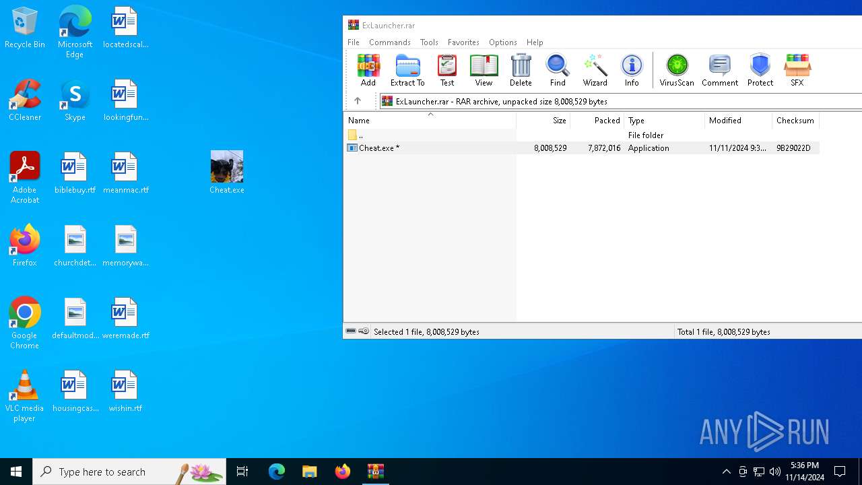Click the SFX toolbar icon

(x=797, y=70)
